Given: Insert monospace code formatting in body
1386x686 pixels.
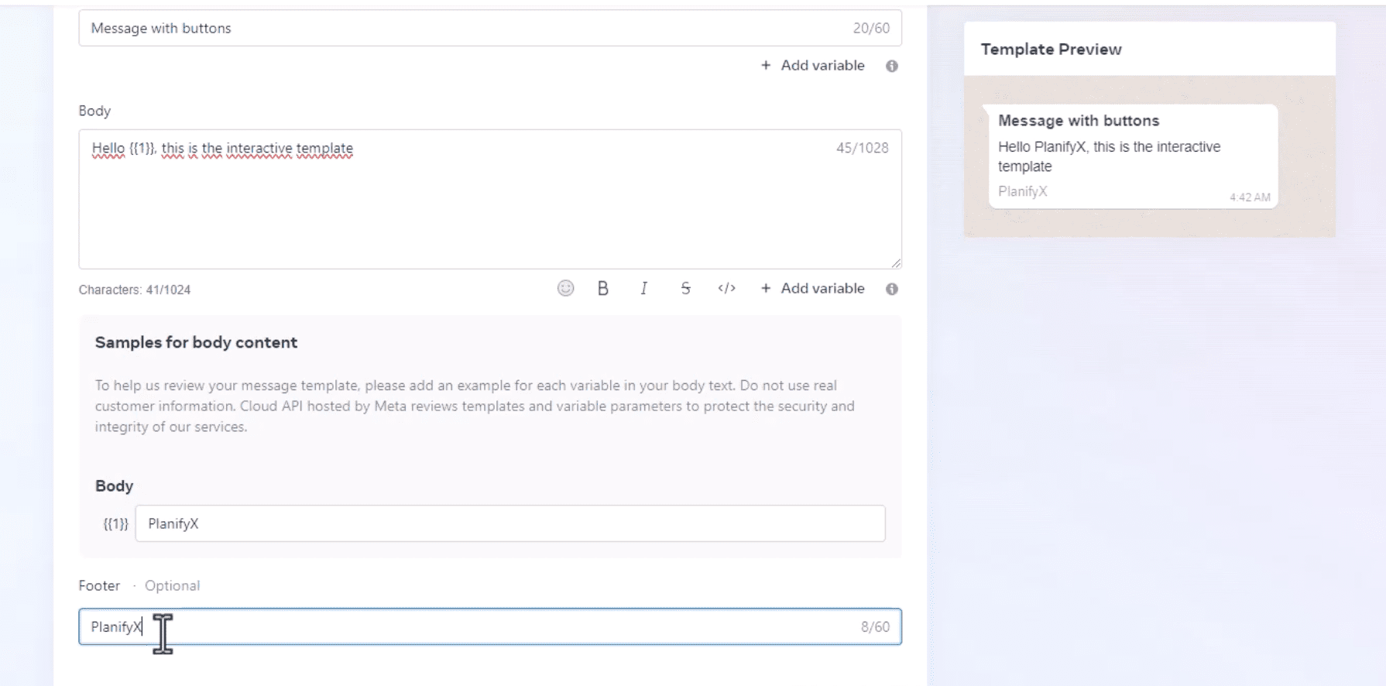Looking at the screenshot, I should coord(726,289).
